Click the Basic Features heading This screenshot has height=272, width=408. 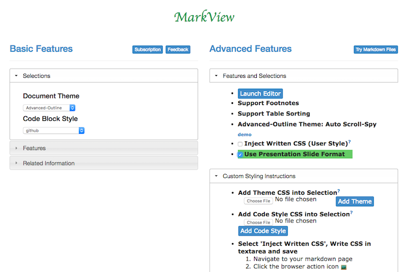[41, 48]
